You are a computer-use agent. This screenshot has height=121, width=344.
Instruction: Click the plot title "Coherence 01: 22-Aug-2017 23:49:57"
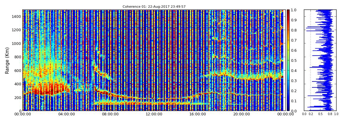click(x=154, y=7)
